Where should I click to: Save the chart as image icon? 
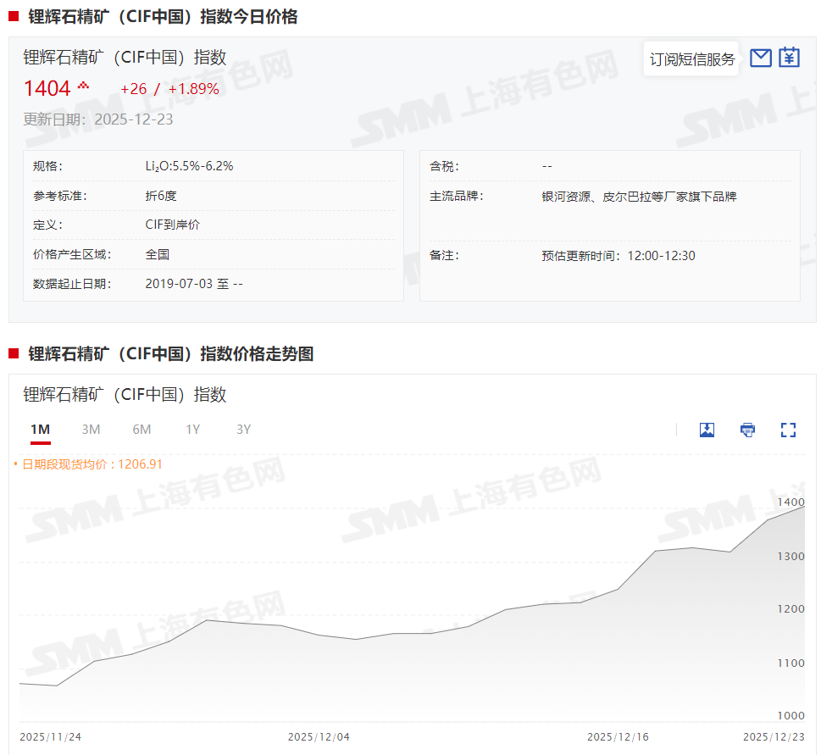pos(707,430)
